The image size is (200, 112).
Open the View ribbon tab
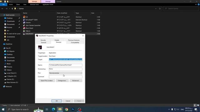click(x=25, y=4)
